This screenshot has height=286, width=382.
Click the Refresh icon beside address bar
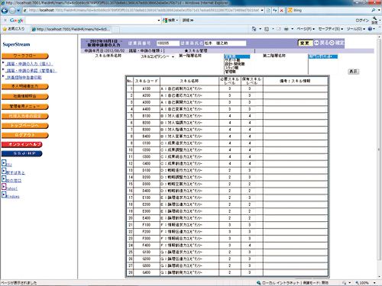click(275, 11)
